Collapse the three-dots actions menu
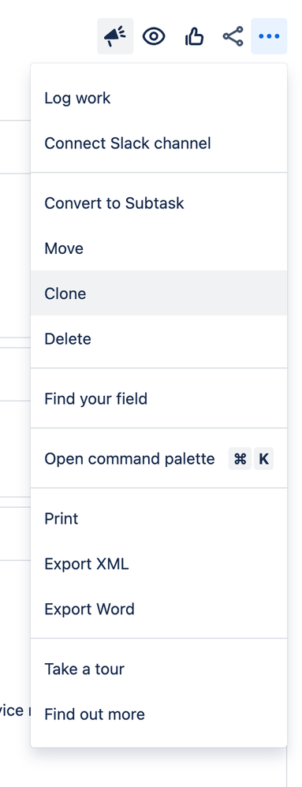 pyautogui.click(x=269, y=36)
